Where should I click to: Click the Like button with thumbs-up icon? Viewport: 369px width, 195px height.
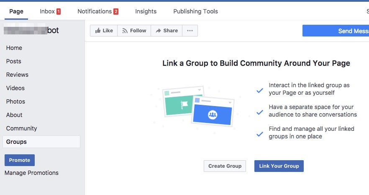104,31
